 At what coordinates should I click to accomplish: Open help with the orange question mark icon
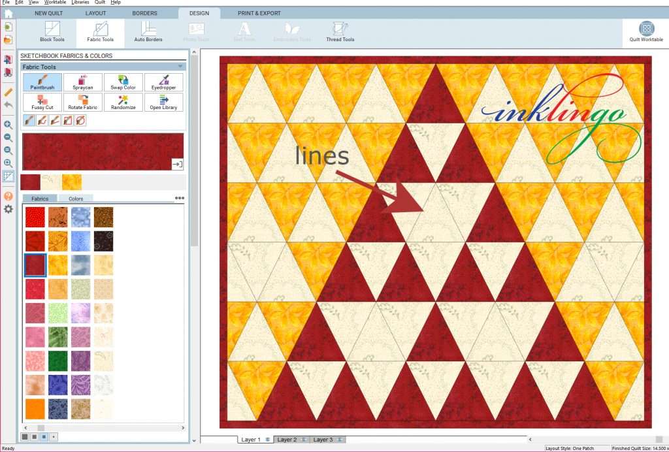(x=8, y=196)
